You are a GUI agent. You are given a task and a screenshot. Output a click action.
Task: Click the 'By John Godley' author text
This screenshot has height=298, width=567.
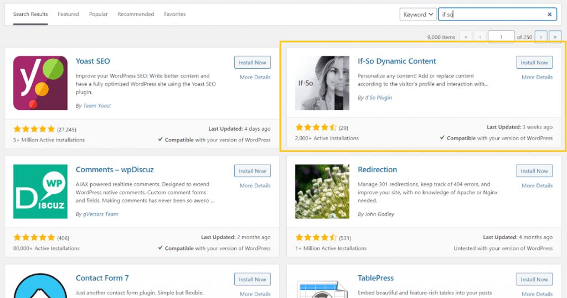376,214
